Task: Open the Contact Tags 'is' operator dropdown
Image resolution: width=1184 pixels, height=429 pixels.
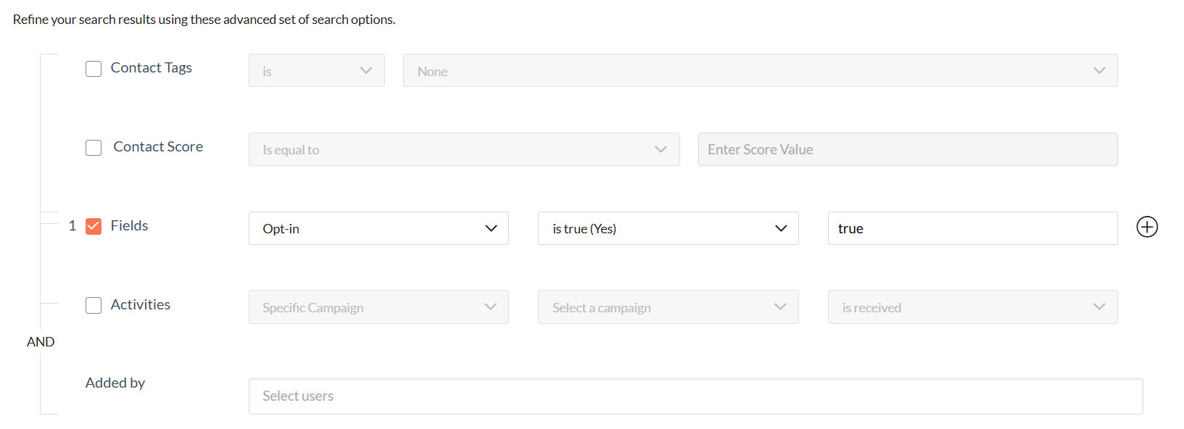Action: (316, 71)
